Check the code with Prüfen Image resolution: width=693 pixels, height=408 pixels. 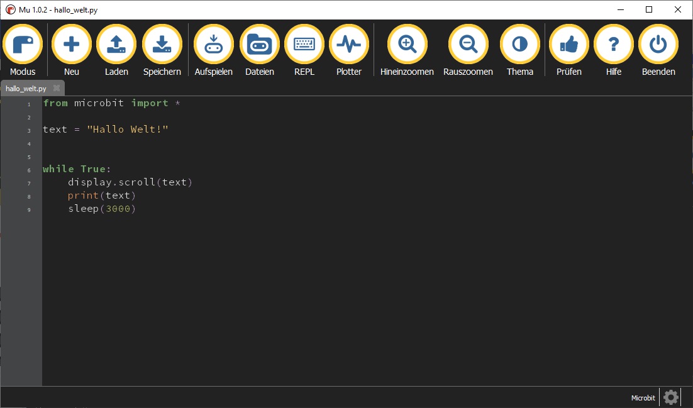[569, 50]
